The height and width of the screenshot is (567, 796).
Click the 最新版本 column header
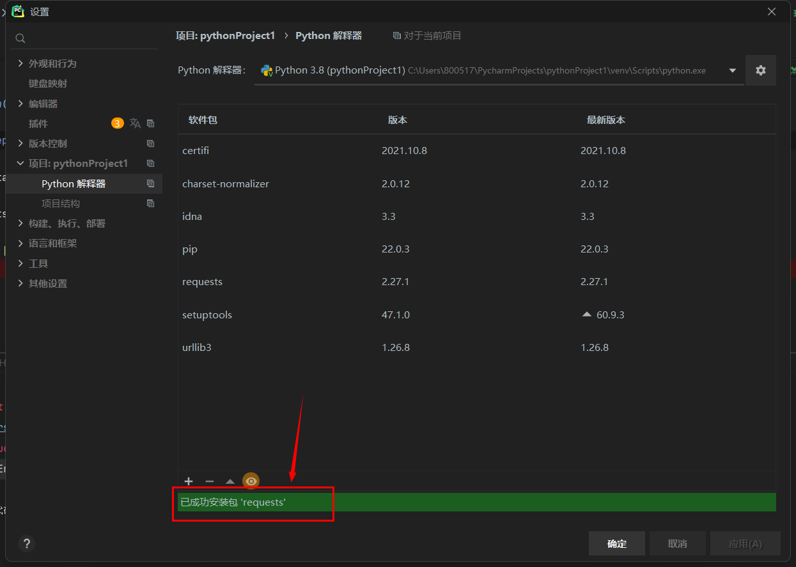606,120
